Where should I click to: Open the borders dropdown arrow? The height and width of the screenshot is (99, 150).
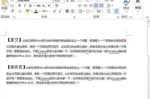[92, 11]
